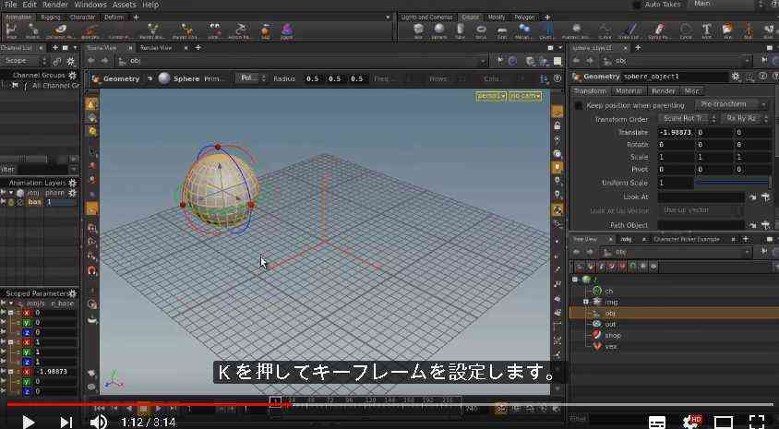The height and width of the screenshot is (429, 779).
Task: Toggle the first green Y scoped channel
Action: coord(27,323)
